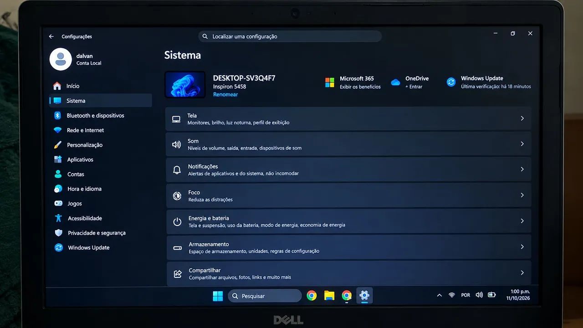Go back using the arrow beside Configurações
This screenshot has width=583, height=328.
click(51, 36)
